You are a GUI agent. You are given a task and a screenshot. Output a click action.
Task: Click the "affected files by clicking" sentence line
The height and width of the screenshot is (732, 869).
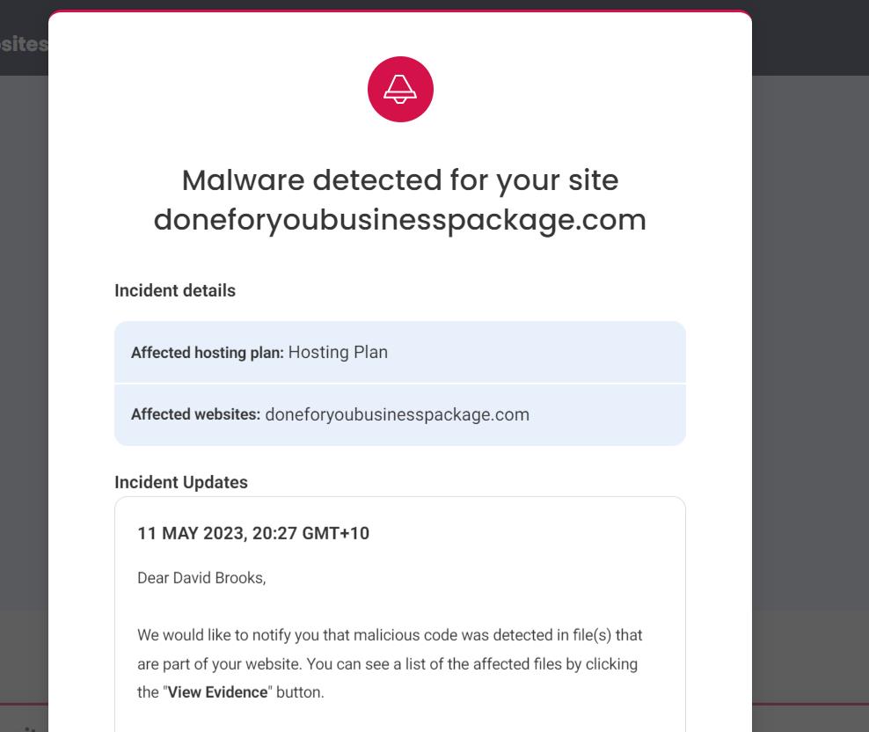coord(387,663)
